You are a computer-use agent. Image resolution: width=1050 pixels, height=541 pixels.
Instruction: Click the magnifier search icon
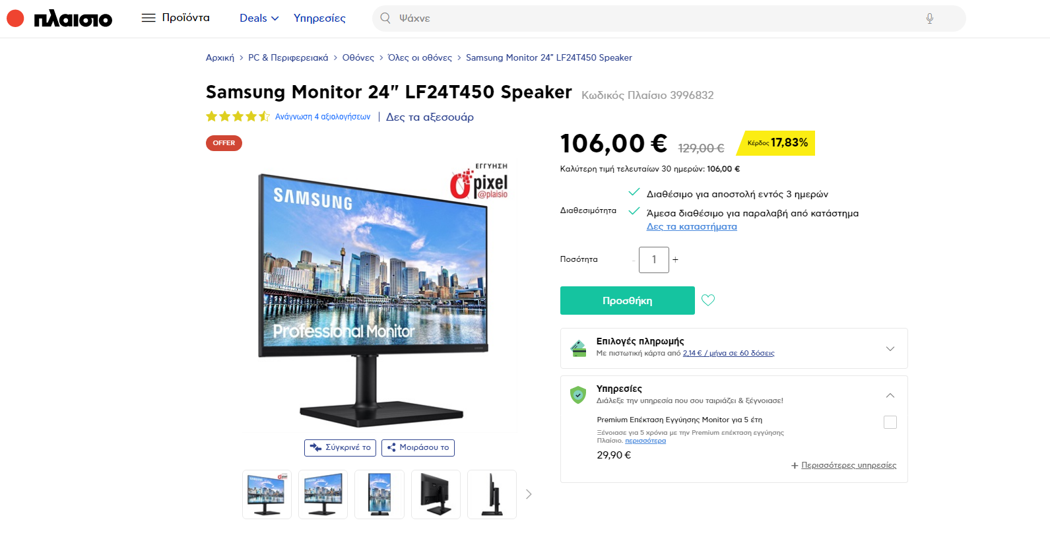(385, 18)
